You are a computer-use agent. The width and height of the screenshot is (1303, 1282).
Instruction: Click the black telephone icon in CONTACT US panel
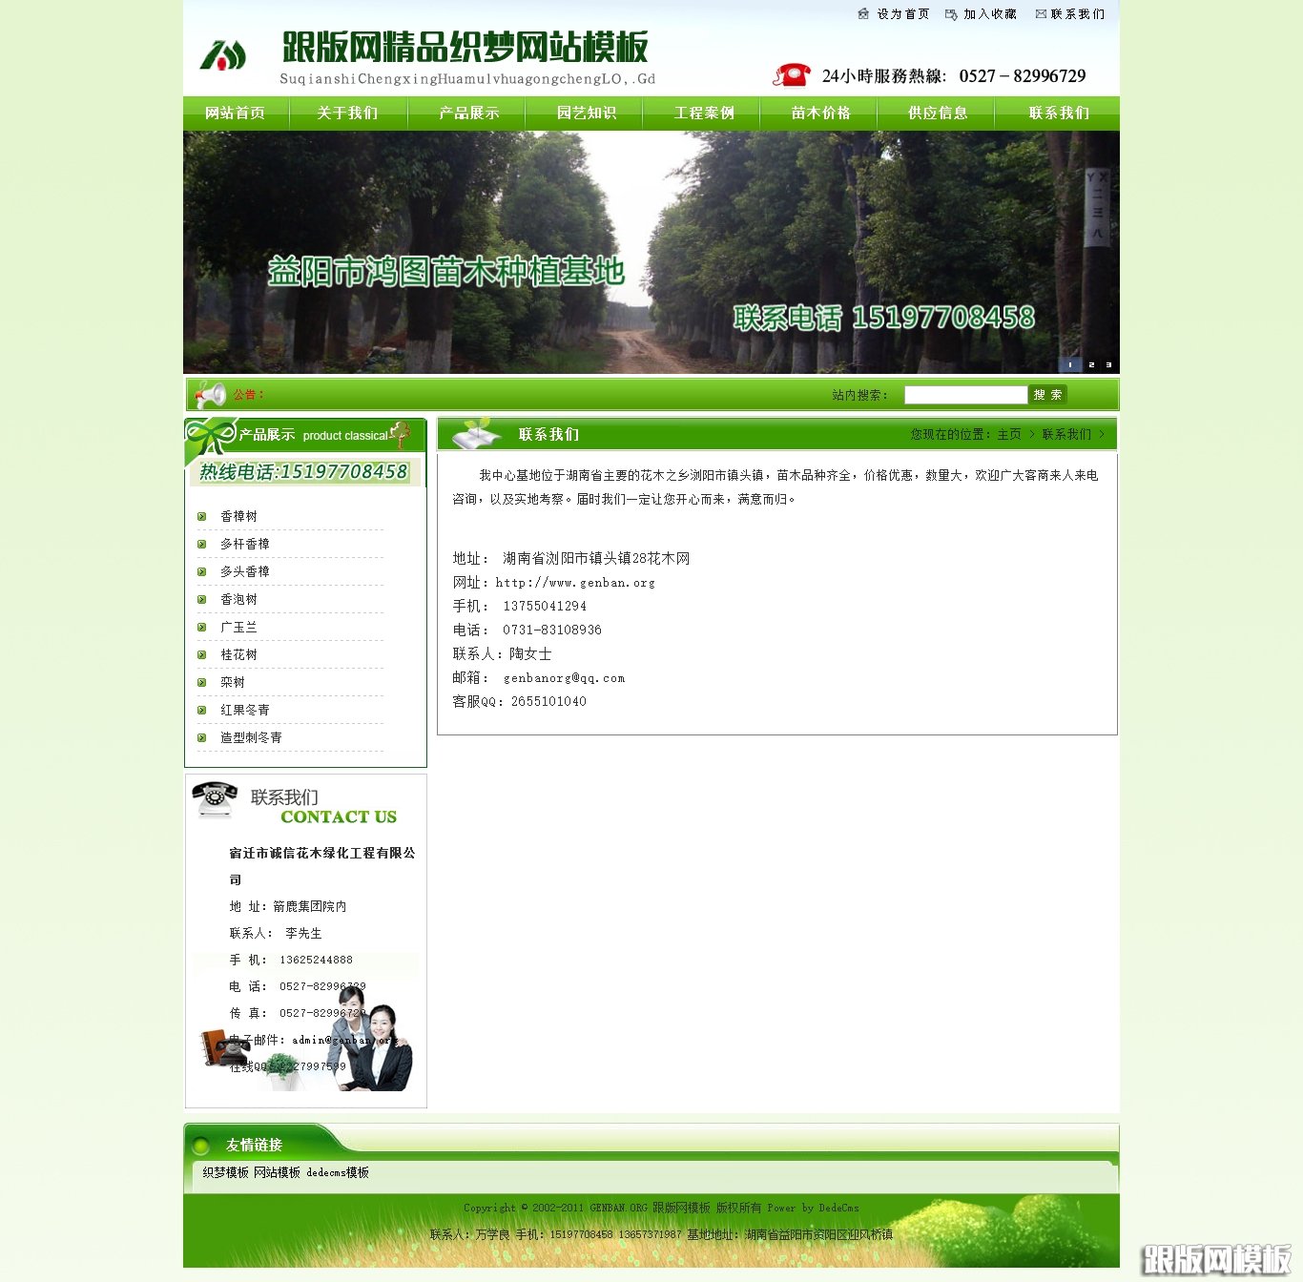point(214,797)
